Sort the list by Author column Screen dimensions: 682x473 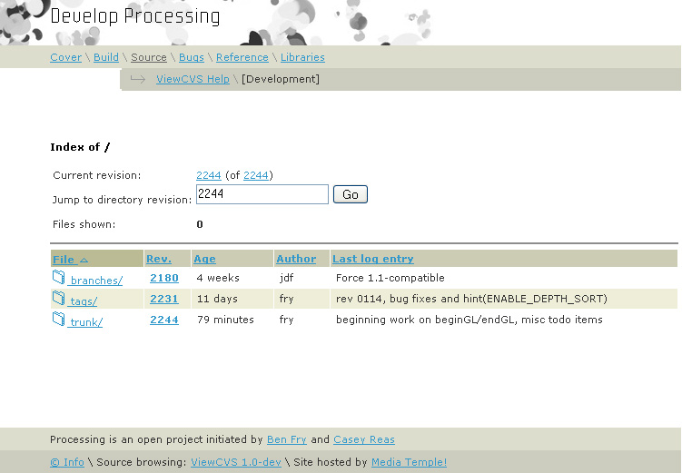tap(296, 260)
